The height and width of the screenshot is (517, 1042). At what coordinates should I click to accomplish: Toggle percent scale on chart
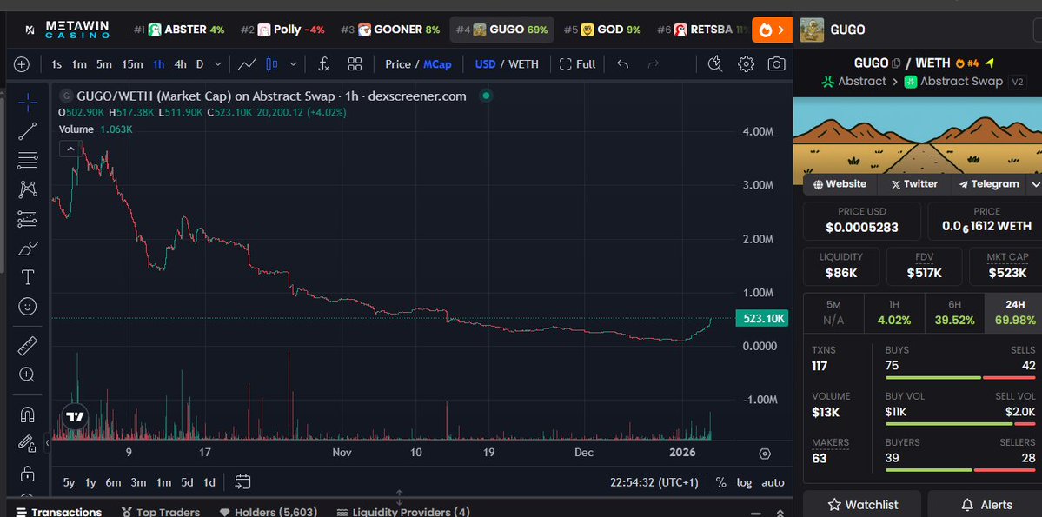tap(721, 482)
